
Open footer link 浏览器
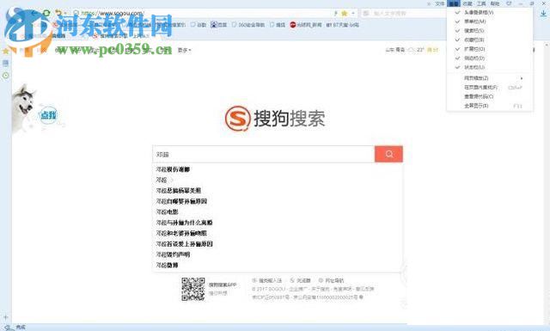pyautogui.click(x=301, y=280)
